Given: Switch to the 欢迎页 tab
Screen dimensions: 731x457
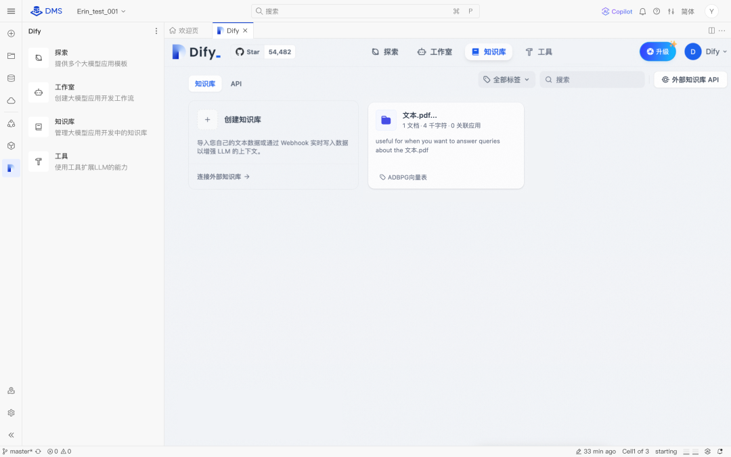Looking at the screenshot, I should 184,30.
